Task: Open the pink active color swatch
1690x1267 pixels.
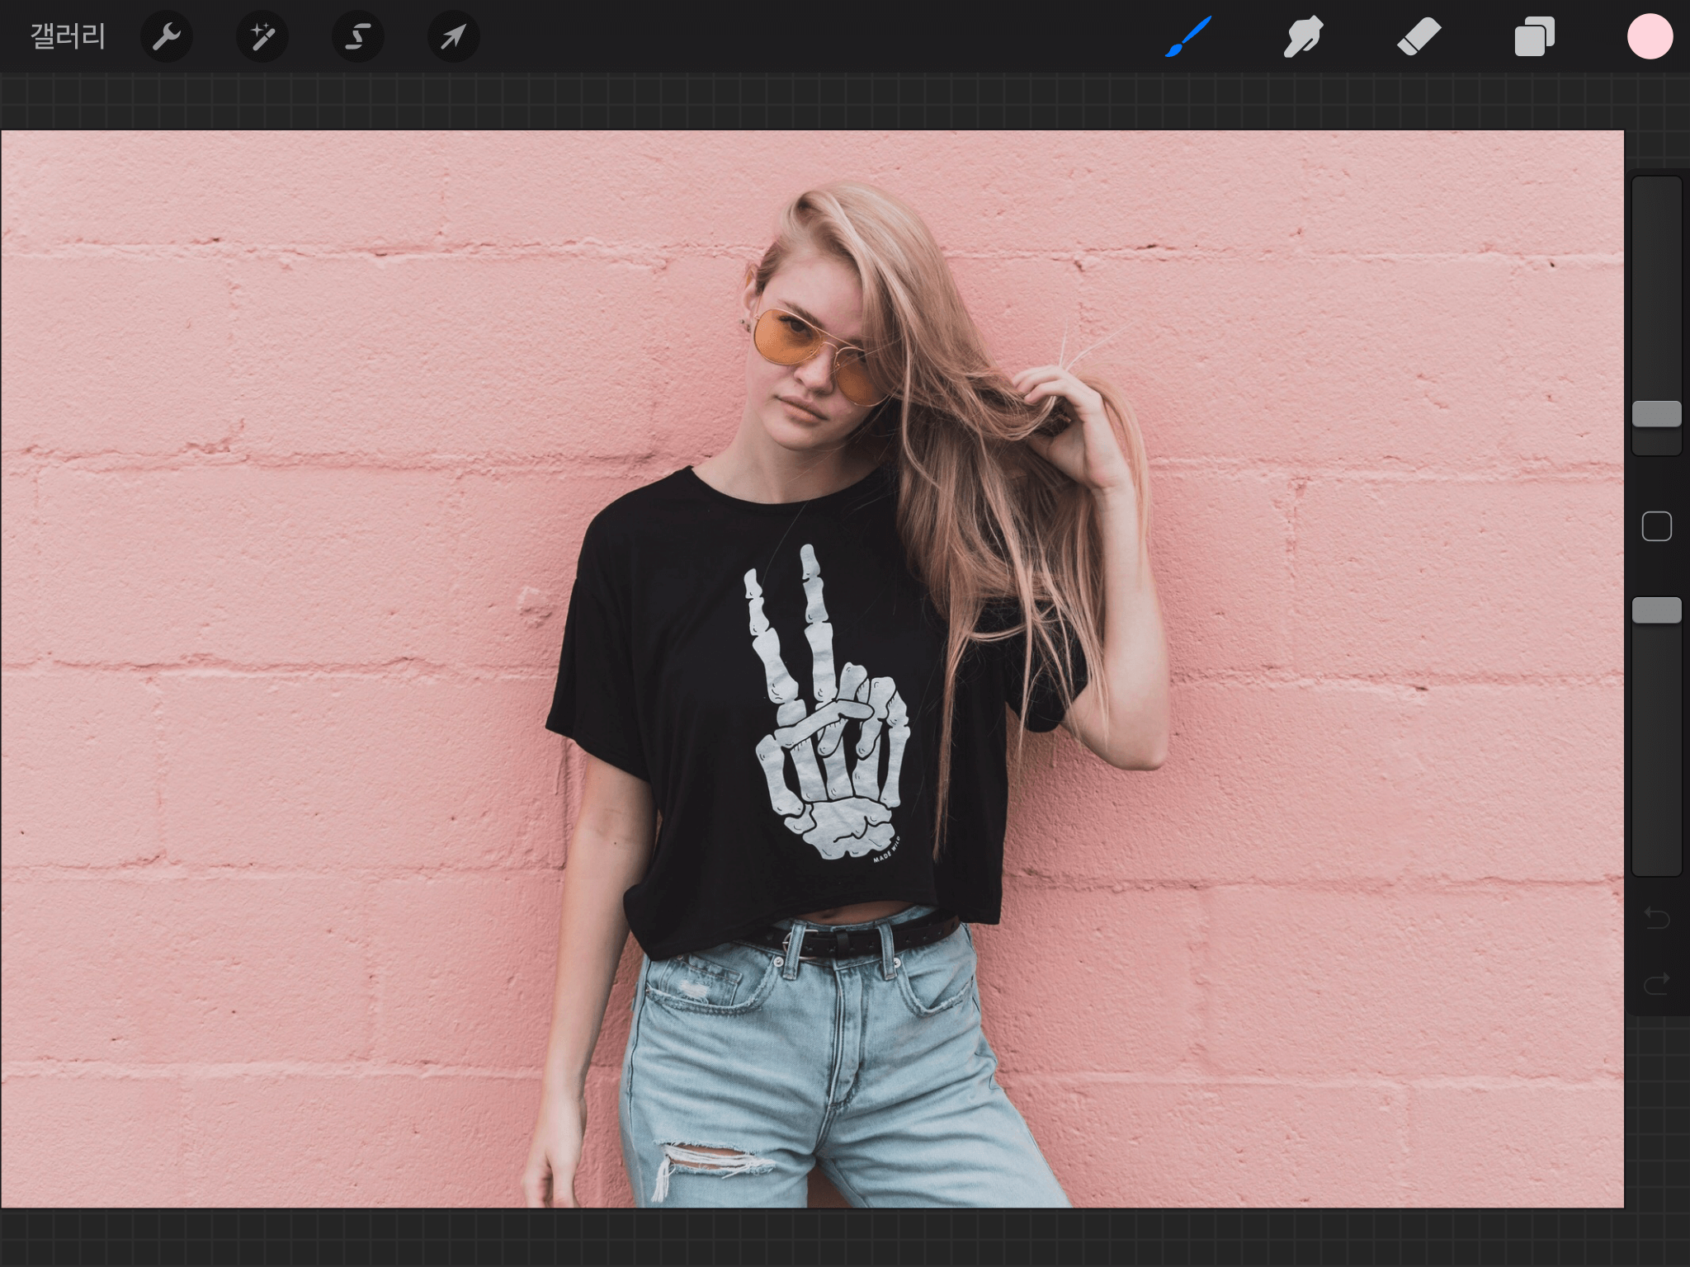Action: point(1650,36)
